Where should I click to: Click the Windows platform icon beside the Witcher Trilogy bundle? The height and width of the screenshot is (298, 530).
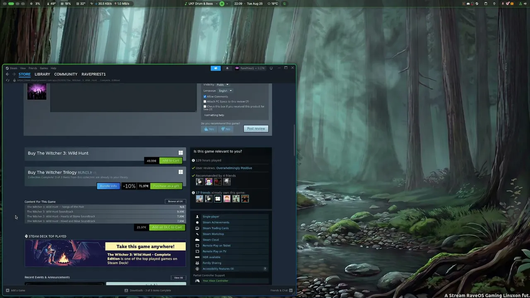(181, 172)
